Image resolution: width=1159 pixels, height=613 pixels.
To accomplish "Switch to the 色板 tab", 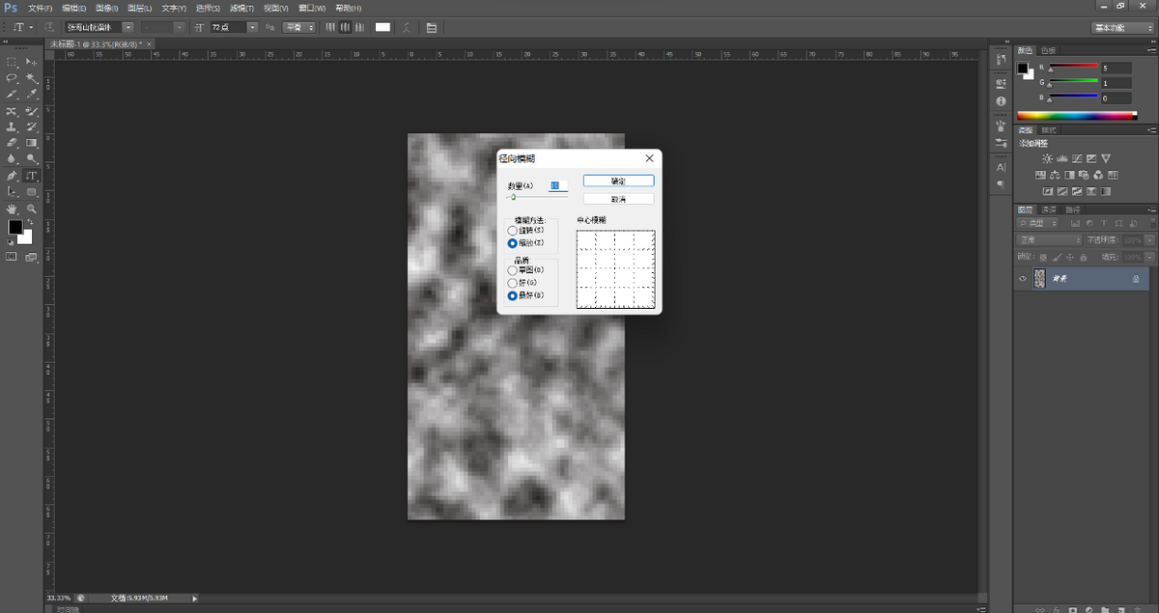I will point(1048,50).
